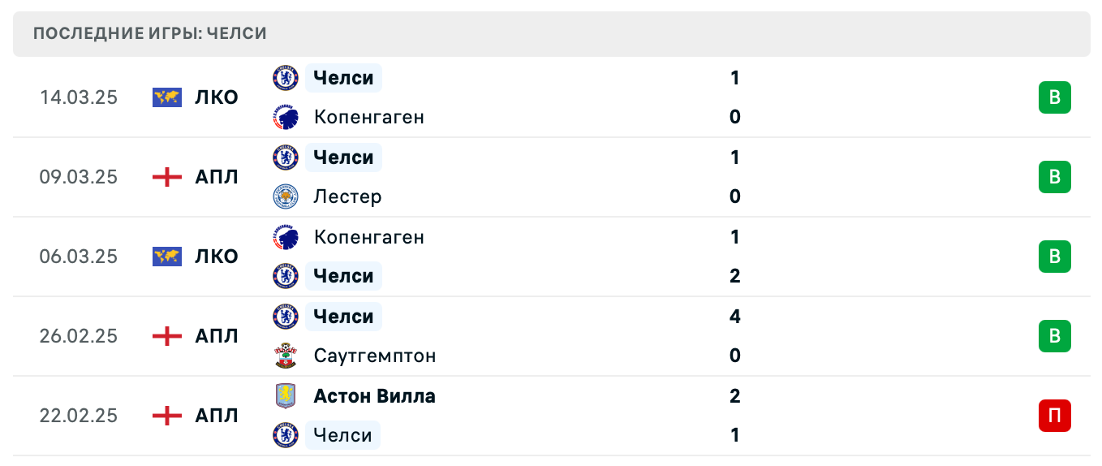Click the world flag icon on the 14.03.25 row
Screen dimensions: 1102x466
pyautogui.click(x=167, y=97)
